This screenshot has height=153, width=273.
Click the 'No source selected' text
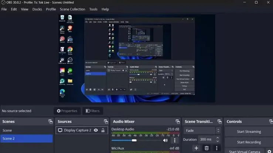click(17, 111)
